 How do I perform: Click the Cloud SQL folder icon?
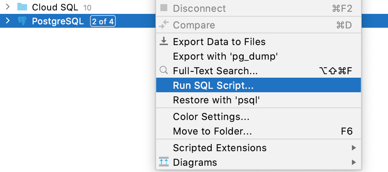pos(22,7)
